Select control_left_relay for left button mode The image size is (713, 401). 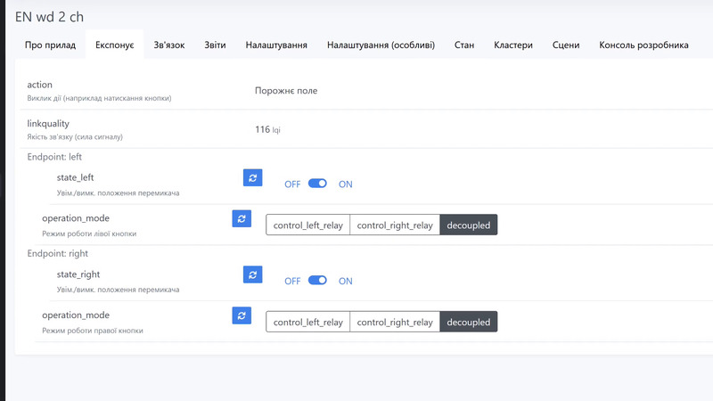click(x=307, y=225)
